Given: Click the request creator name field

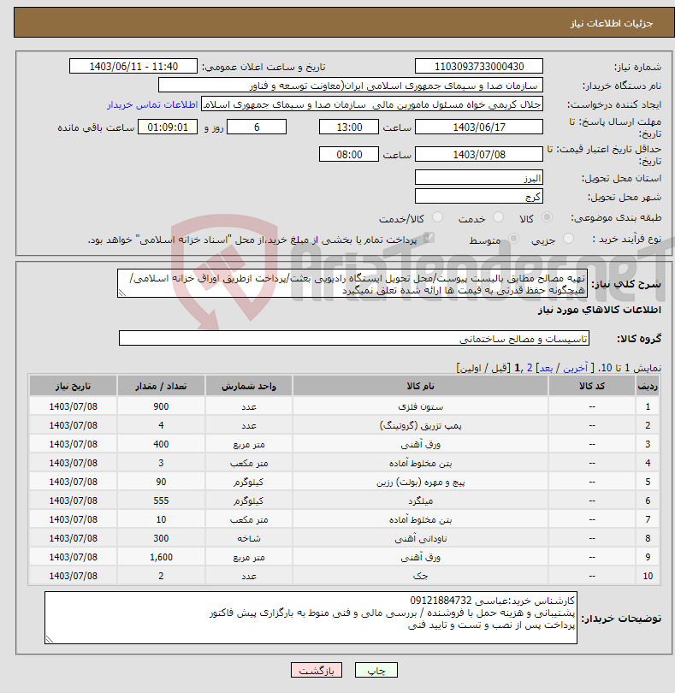Looking at the screenshot, I should coord(372,104).
